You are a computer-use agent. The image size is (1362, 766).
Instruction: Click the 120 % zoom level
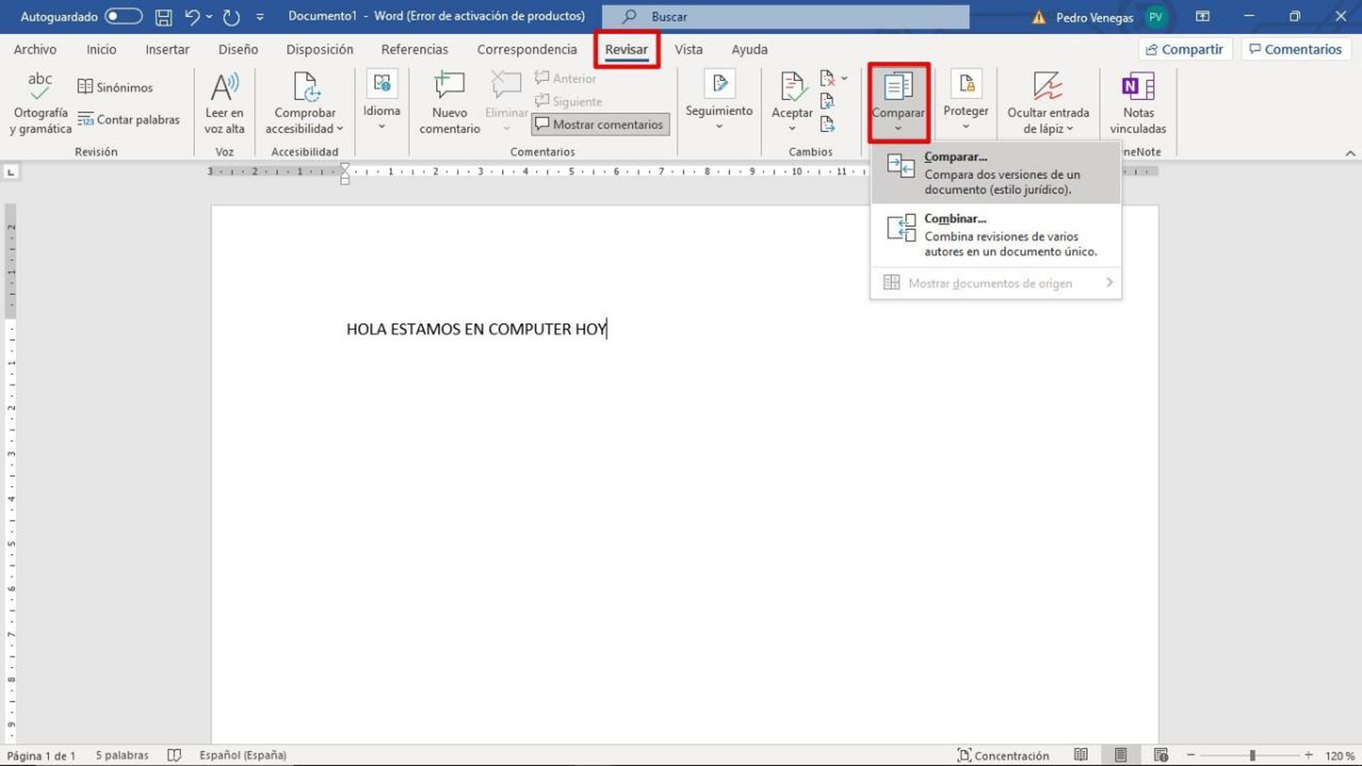[1340, 755]
